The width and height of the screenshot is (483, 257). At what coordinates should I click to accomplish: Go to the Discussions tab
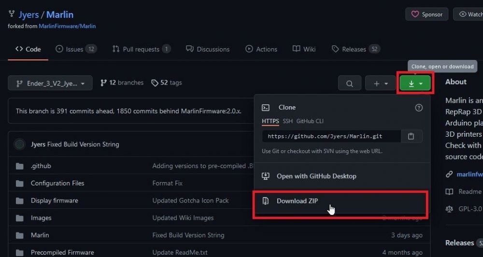click(208, 49)
